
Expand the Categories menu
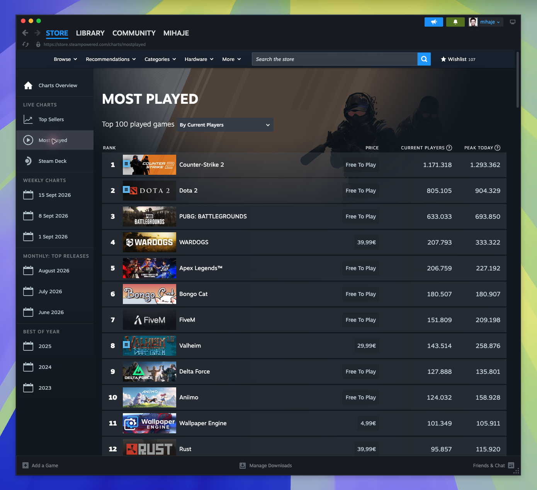[x=160, y=59]
